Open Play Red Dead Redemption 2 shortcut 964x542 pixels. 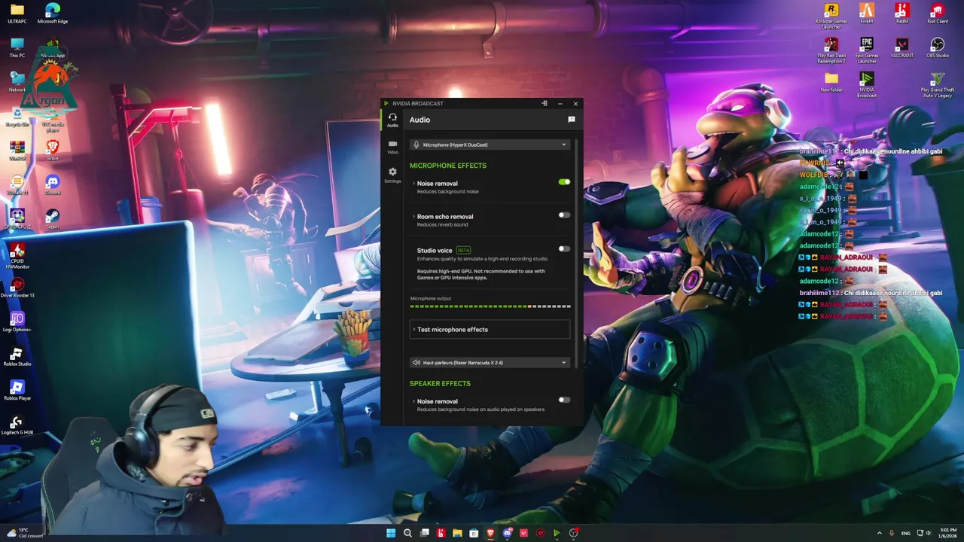(x=831, y=50)
